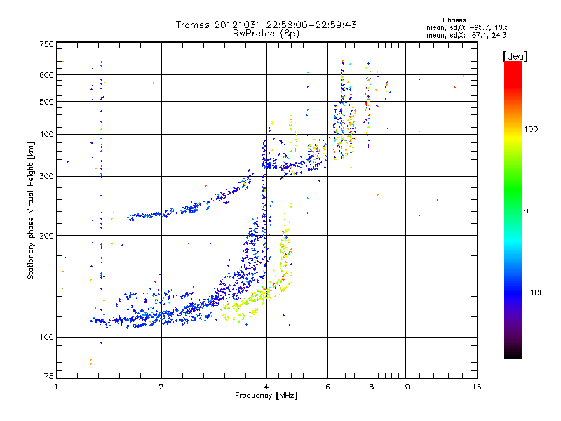This screenshot has height=421, width=561.
Task: Click the 'Frequency [MHz]' axis label
Action: pyautogui.click(x=266, y=396)
